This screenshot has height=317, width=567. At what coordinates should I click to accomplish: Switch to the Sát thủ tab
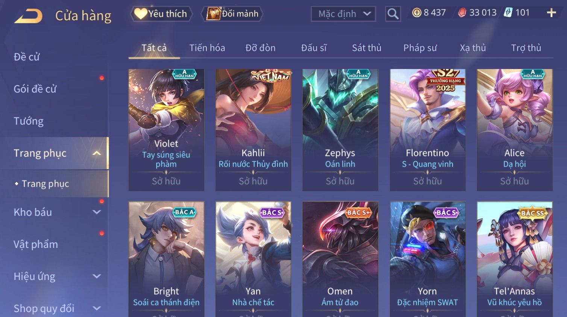367,48
